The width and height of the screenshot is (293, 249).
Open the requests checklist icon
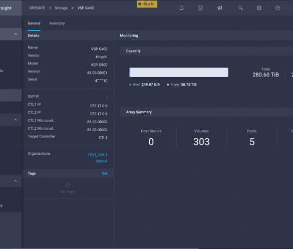point(200,8)
